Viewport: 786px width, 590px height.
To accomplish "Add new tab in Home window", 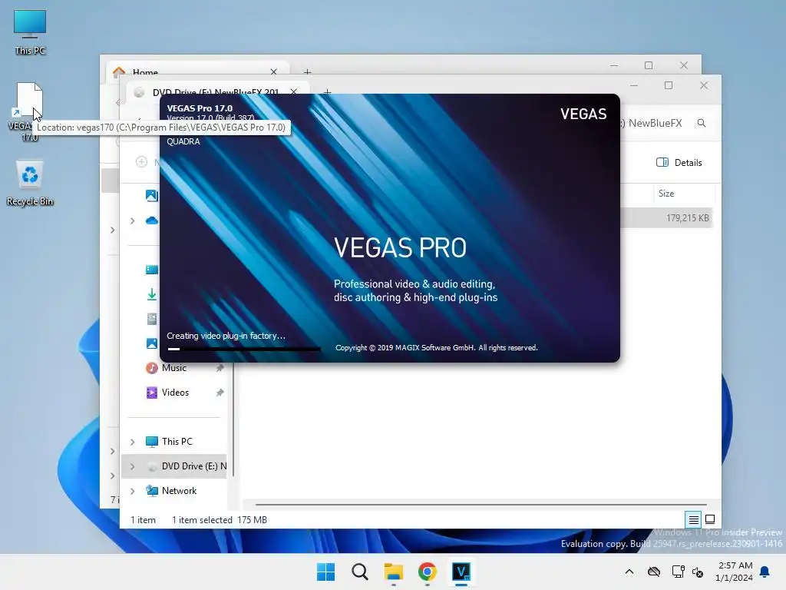I will tap(307, 71).
